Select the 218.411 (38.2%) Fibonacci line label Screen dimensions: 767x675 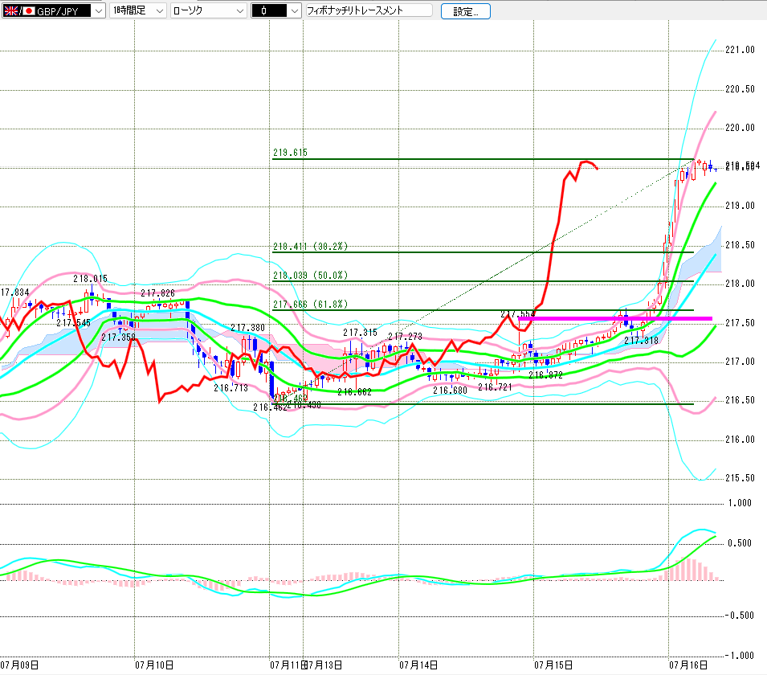(x=310, y=246)
